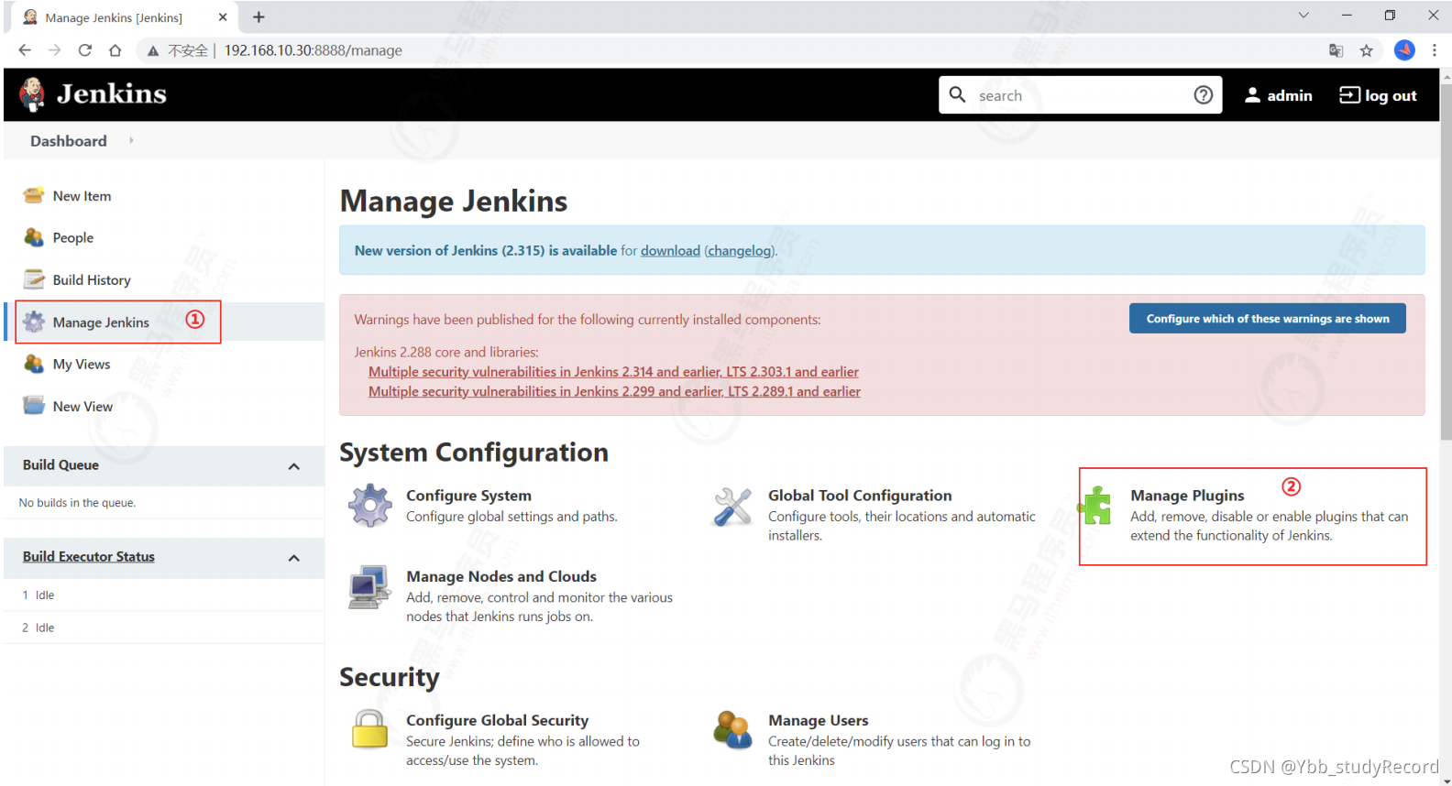Viewport: 1452px width, 786px height.
Task: Click the browser back arrow
Action: tap(25, 50)
